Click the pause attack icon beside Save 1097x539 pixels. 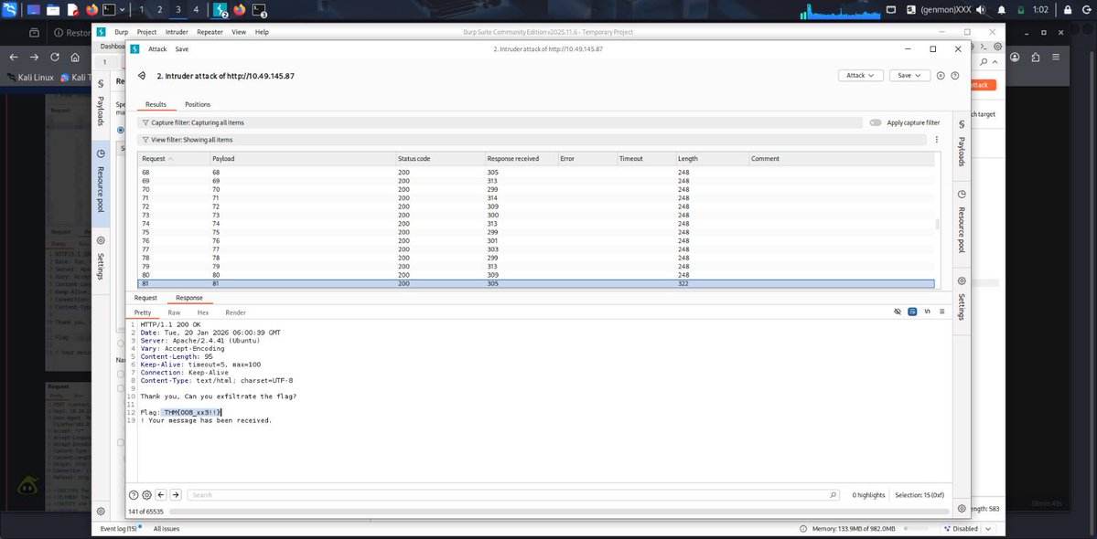(941, 76)
